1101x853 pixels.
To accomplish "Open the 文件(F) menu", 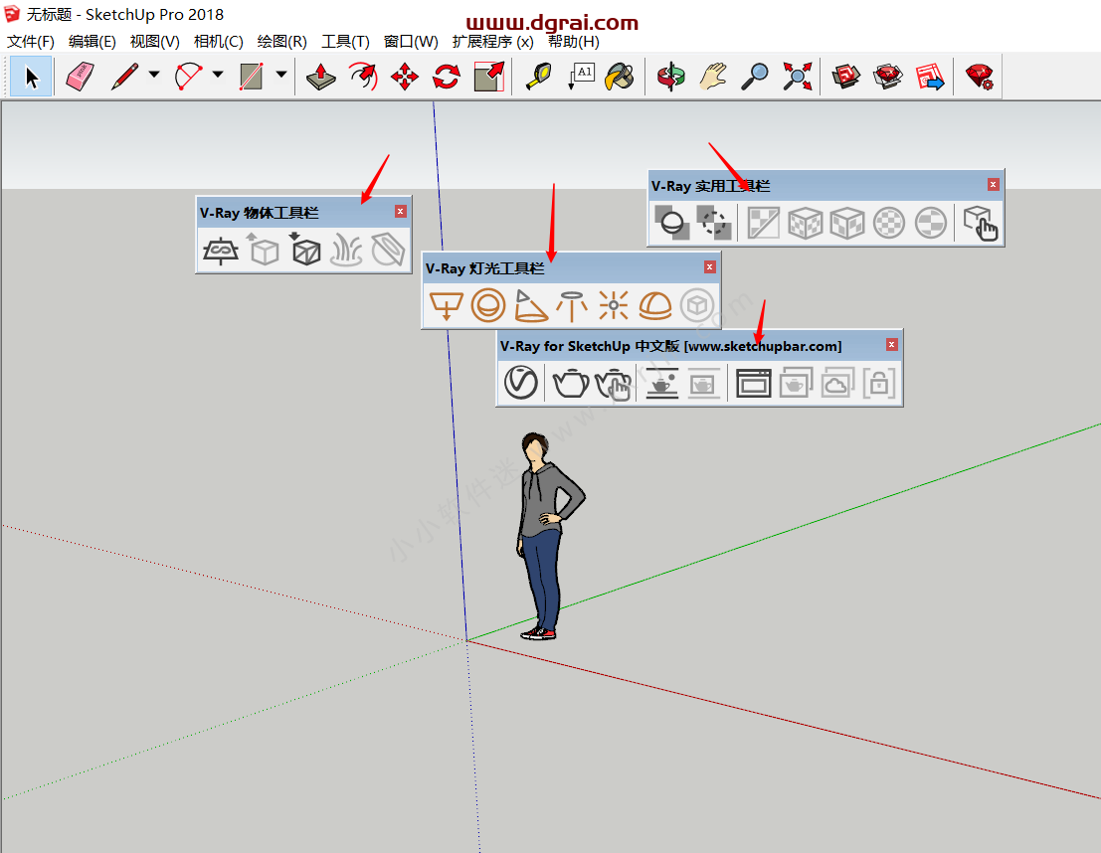I will click(31, 42).
